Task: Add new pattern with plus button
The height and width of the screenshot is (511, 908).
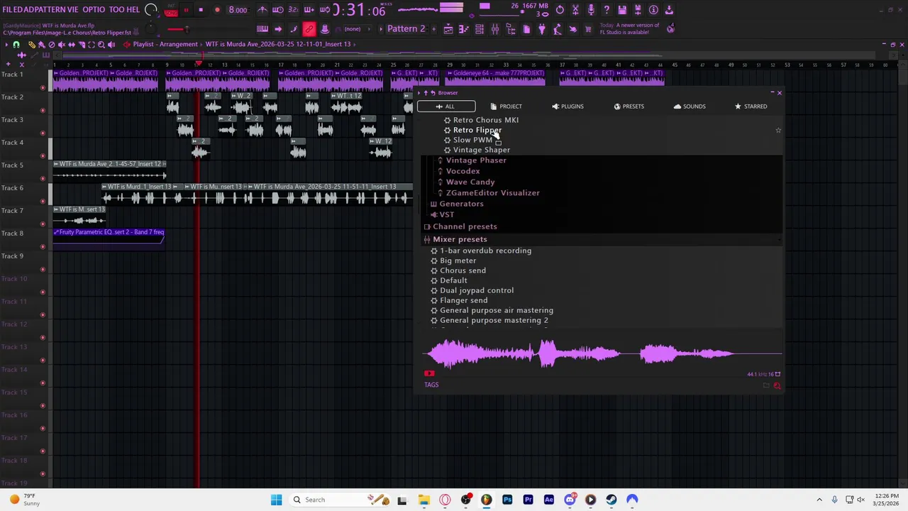Action: coord(433,29)
